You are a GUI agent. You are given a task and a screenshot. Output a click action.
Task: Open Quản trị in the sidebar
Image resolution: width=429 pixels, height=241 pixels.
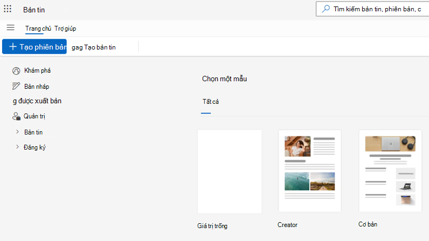[34, 116]
